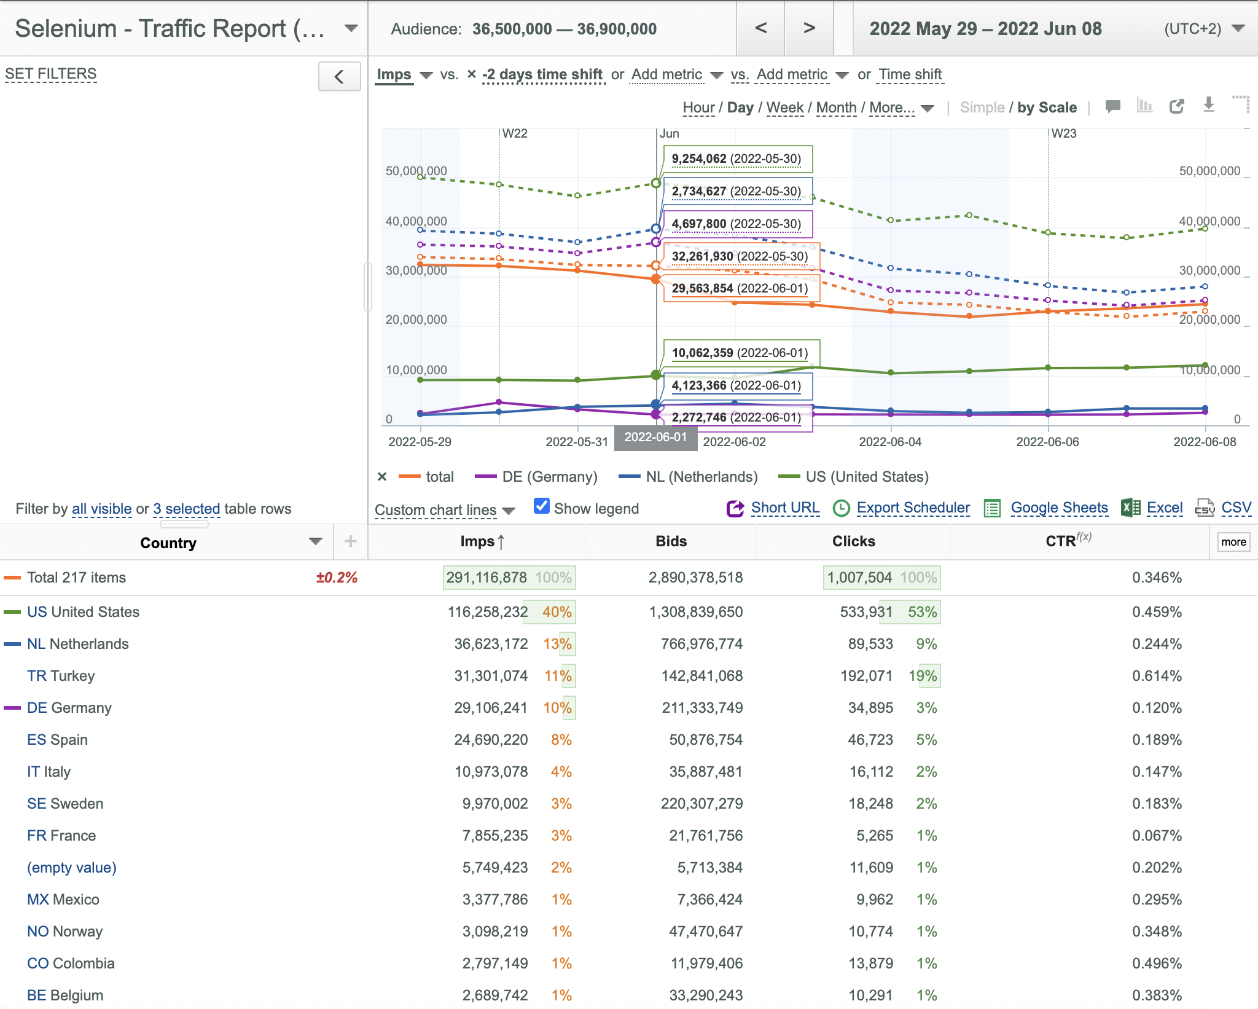Uncheck the Show legend checkbox
The height and width of the screenshot is (1009, 1258).
(x=541, y=506)
